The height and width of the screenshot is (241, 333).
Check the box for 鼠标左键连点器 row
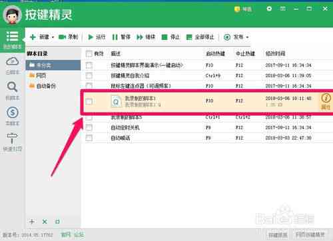tap(89, 86)
